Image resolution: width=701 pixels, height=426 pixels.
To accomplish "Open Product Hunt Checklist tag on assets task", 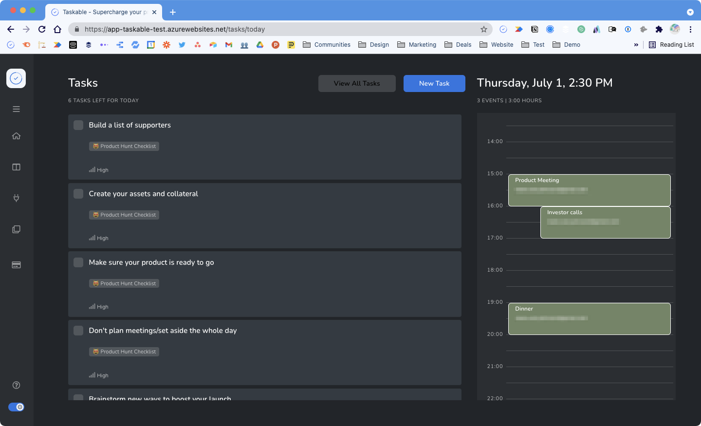I will pyautogui.click(x=124, y=215).
